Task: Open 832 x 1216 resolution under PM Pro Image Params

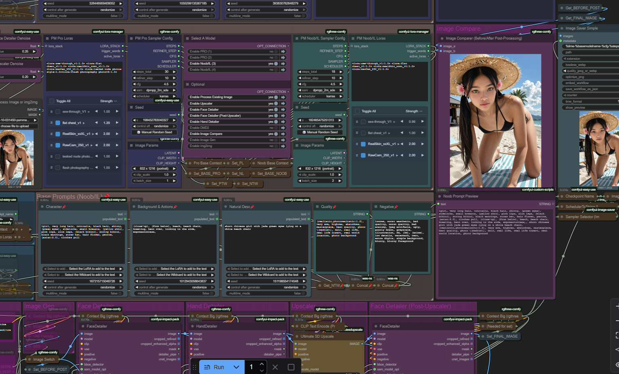Action: click(x=154, y=168)
